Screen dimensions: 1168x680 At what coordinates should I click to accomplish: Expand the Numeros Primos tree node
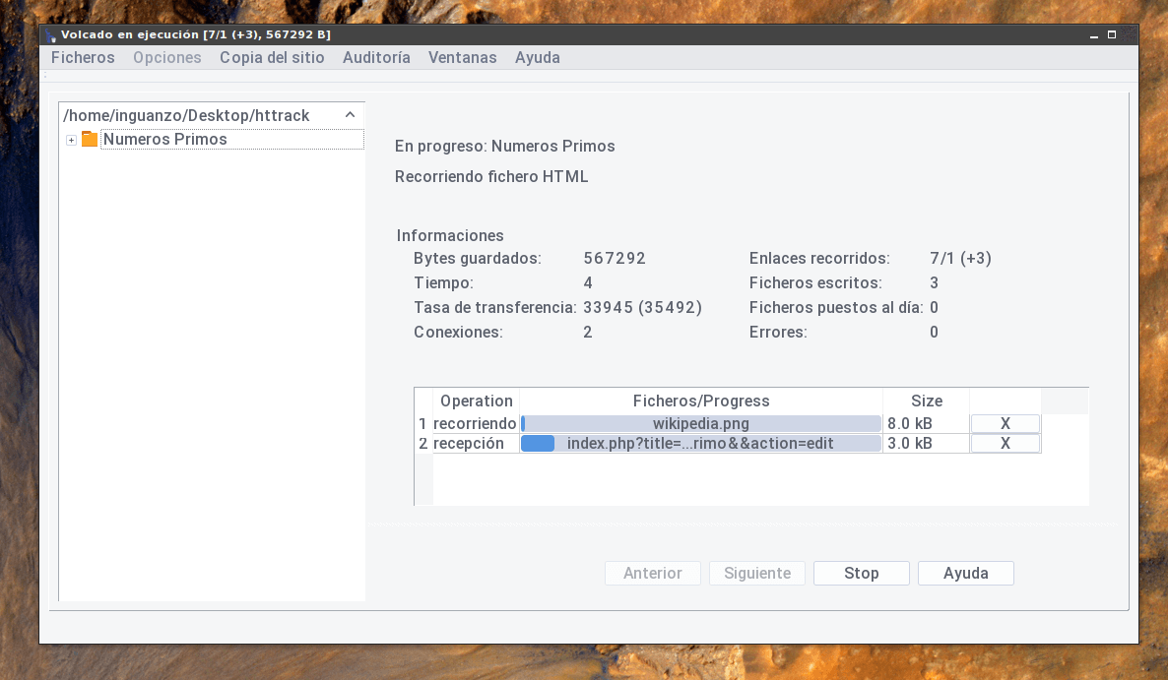(70, 140)
